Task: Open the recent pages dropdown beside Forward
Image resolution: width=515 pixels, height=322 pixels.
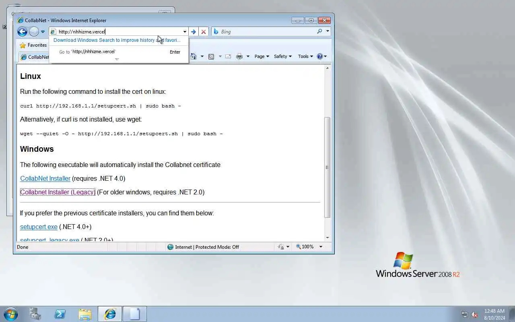Action: (x=43, y=32)
